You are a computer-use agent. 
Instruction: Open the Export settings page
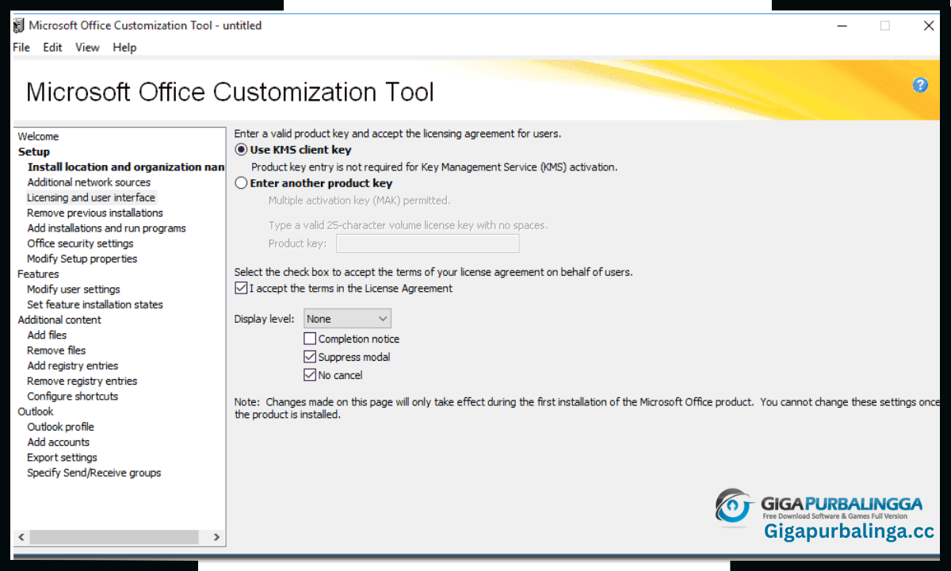(x=62, y=458)
